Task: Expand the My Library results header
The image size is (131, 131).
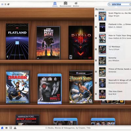Action: [113, 9]
